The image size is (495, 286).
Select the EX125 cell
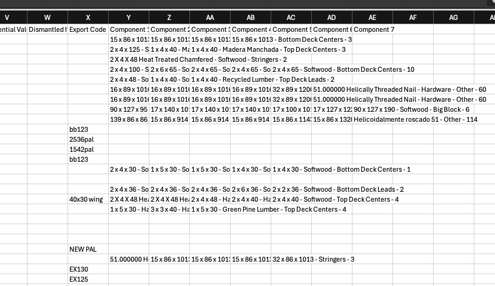pos(88,279)
